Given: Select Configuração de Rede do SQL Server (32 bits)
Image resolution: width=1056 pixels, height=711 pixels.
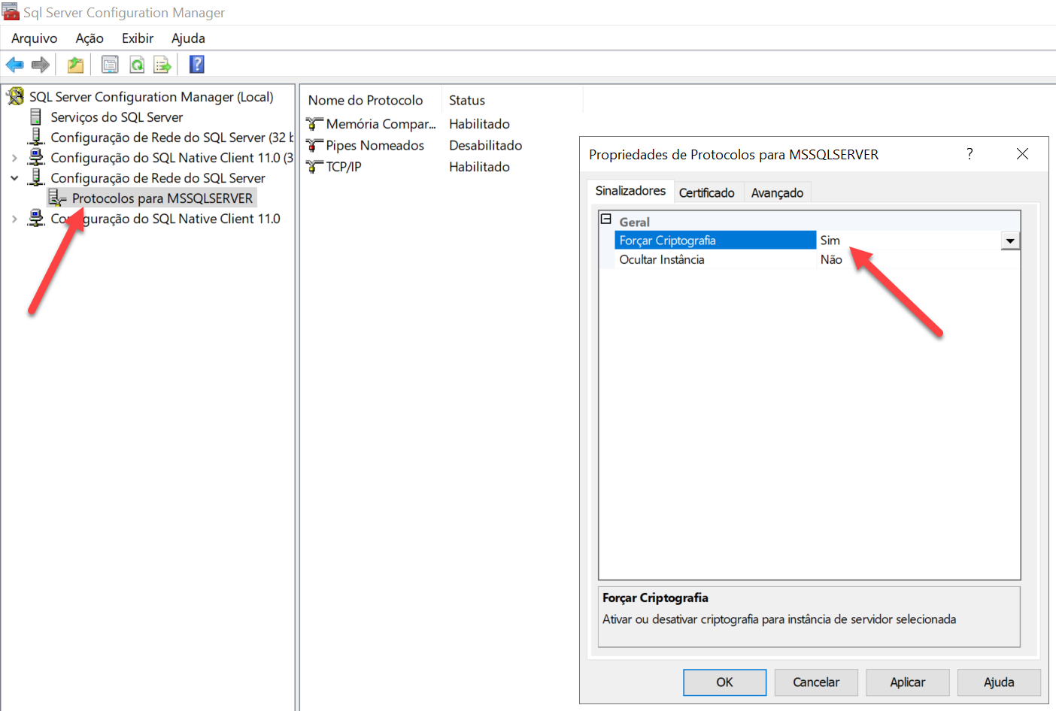Looking at the screenshot, I should tap(171, 138).
